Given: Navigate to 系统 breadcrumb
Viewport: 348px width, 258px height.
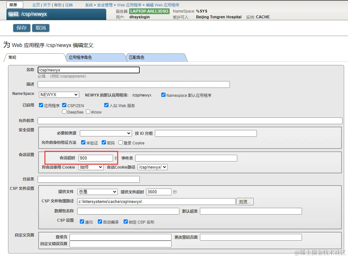Looking at the screenshot, I should tap(89, 5).
